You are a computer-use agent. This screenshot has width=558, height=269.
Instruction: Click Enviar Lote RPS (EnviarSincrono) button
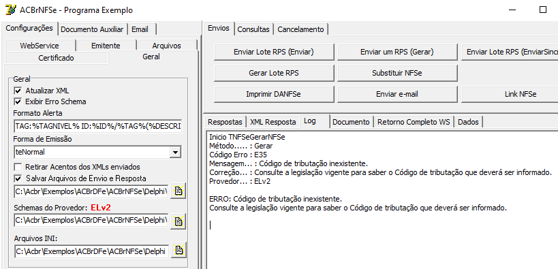click(510, 52)
